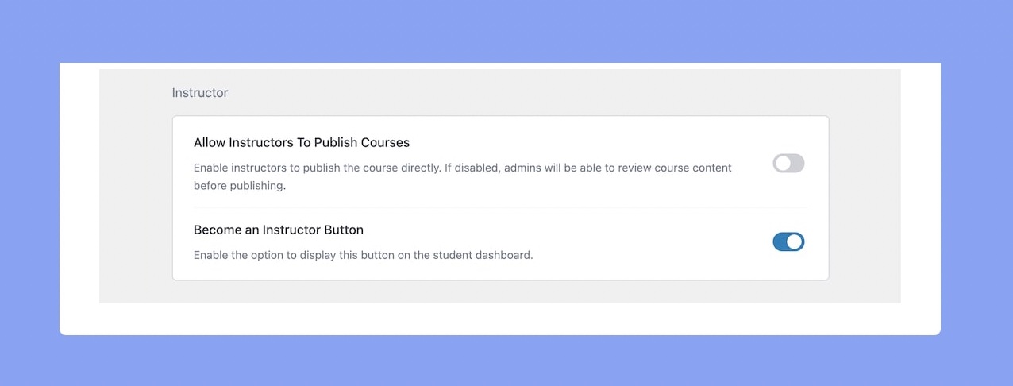Click the 'before publishing.' description line
This screenshot has height=386, width=1013.
[x=240, y=186]
